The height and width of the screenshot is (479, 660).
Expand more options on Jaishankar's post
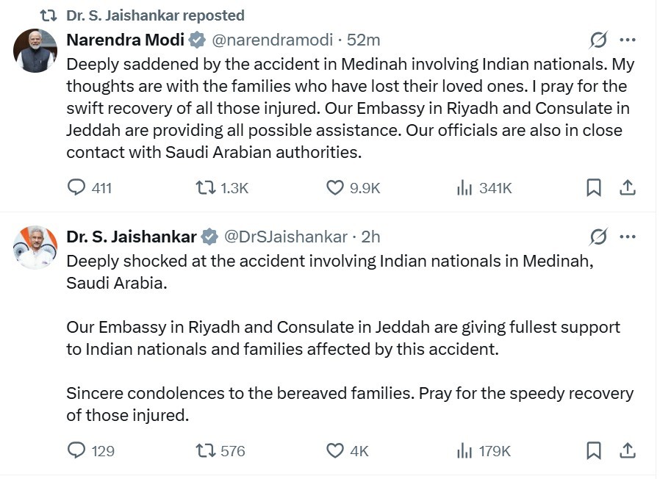[x=628, y=237]
